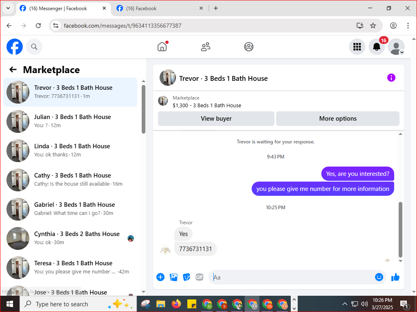Send a thumbs-up like
417x312 pixels.
pos(395,277)
